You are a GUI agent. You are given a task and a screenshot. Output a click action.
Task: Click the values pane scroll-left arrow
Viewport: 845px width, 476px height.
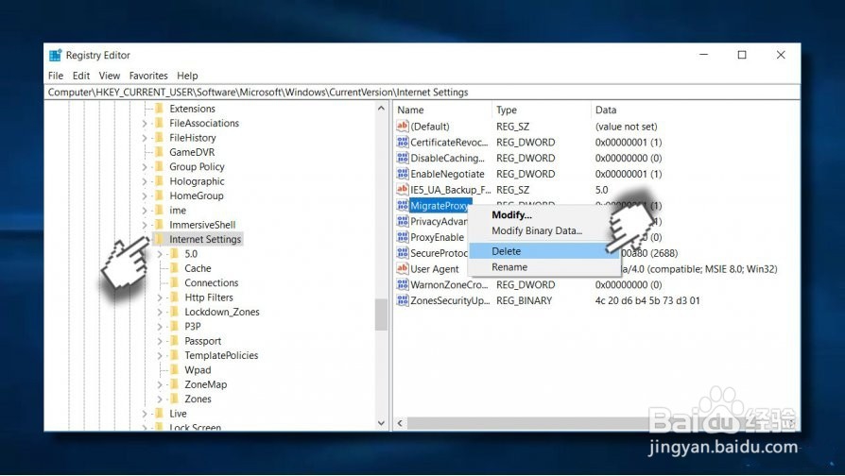click(x=400, y=423)
